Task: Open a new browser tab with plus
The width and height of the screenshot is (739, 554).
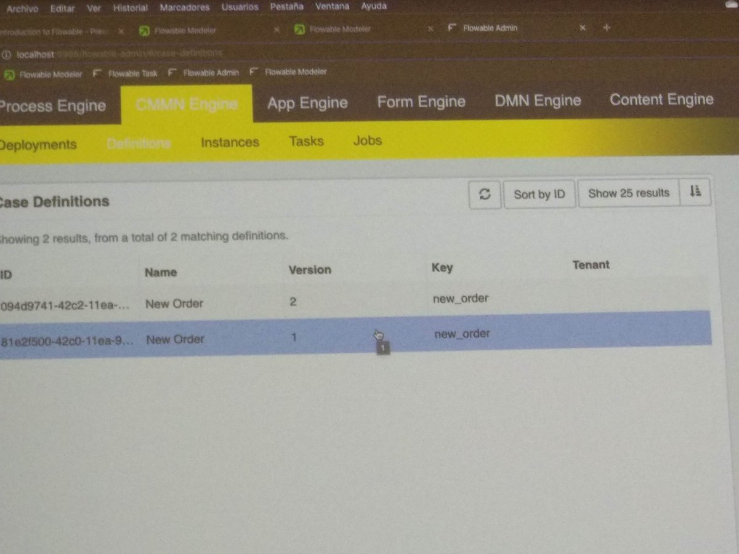Action: pyautogui.click(x=607, y=28)
